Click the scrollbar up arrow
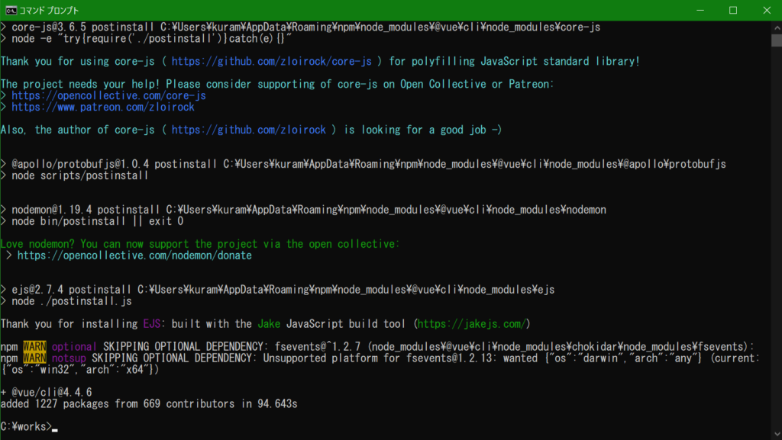782x440 pixels. point(774,27)
